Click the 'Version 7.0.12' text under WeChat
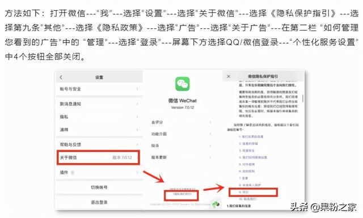 pos(183,108)
